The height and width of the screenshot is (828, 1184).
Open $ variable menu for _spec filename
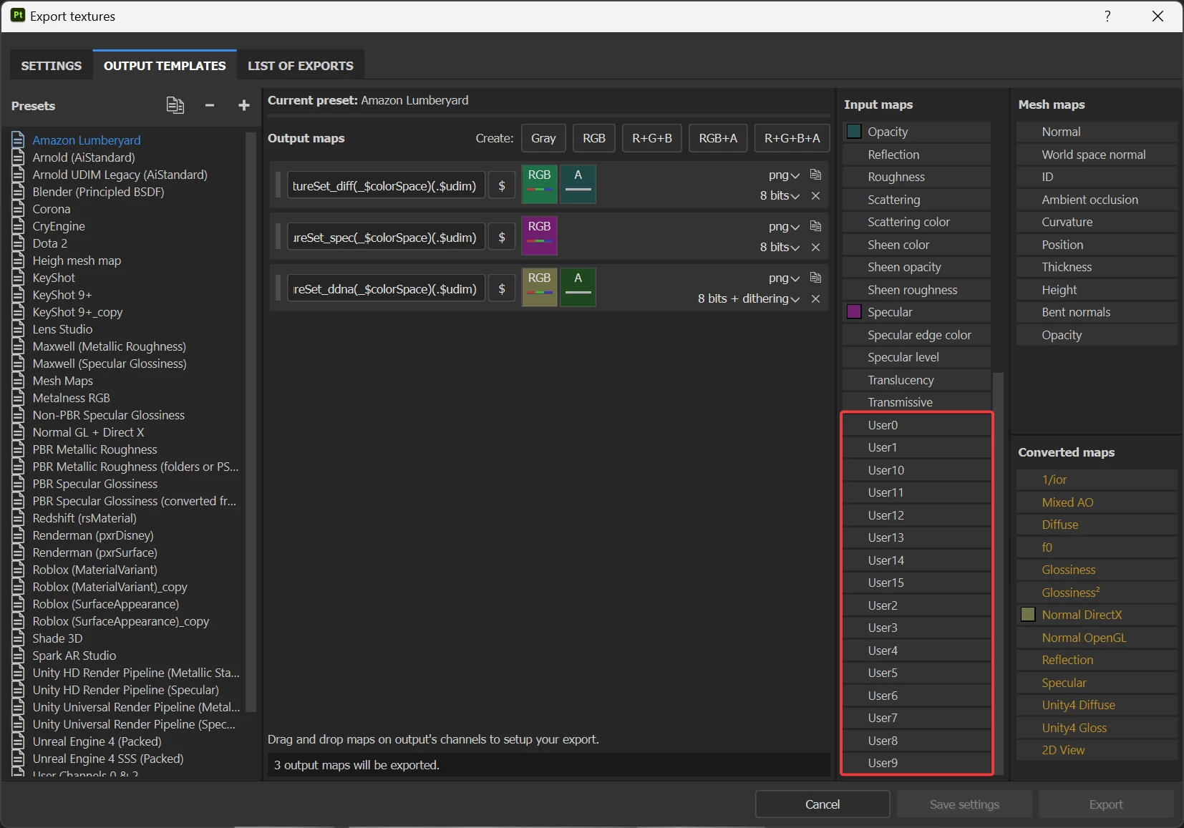[502, 238]
